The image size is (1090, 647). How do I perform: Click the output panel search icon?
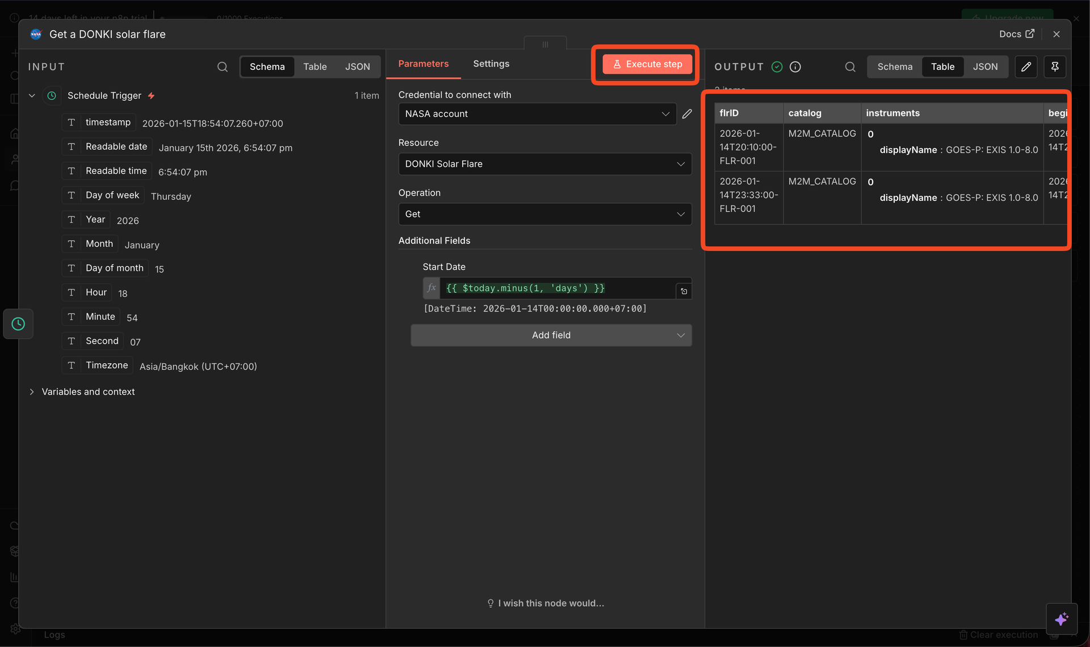tap(850, 67)
